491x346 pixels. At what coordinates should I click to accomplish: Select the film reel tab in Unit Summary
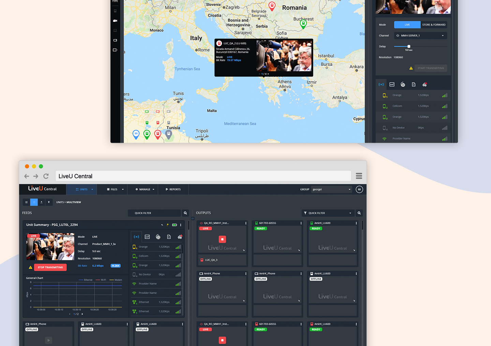pyautogui.click(x=158, y=237)
